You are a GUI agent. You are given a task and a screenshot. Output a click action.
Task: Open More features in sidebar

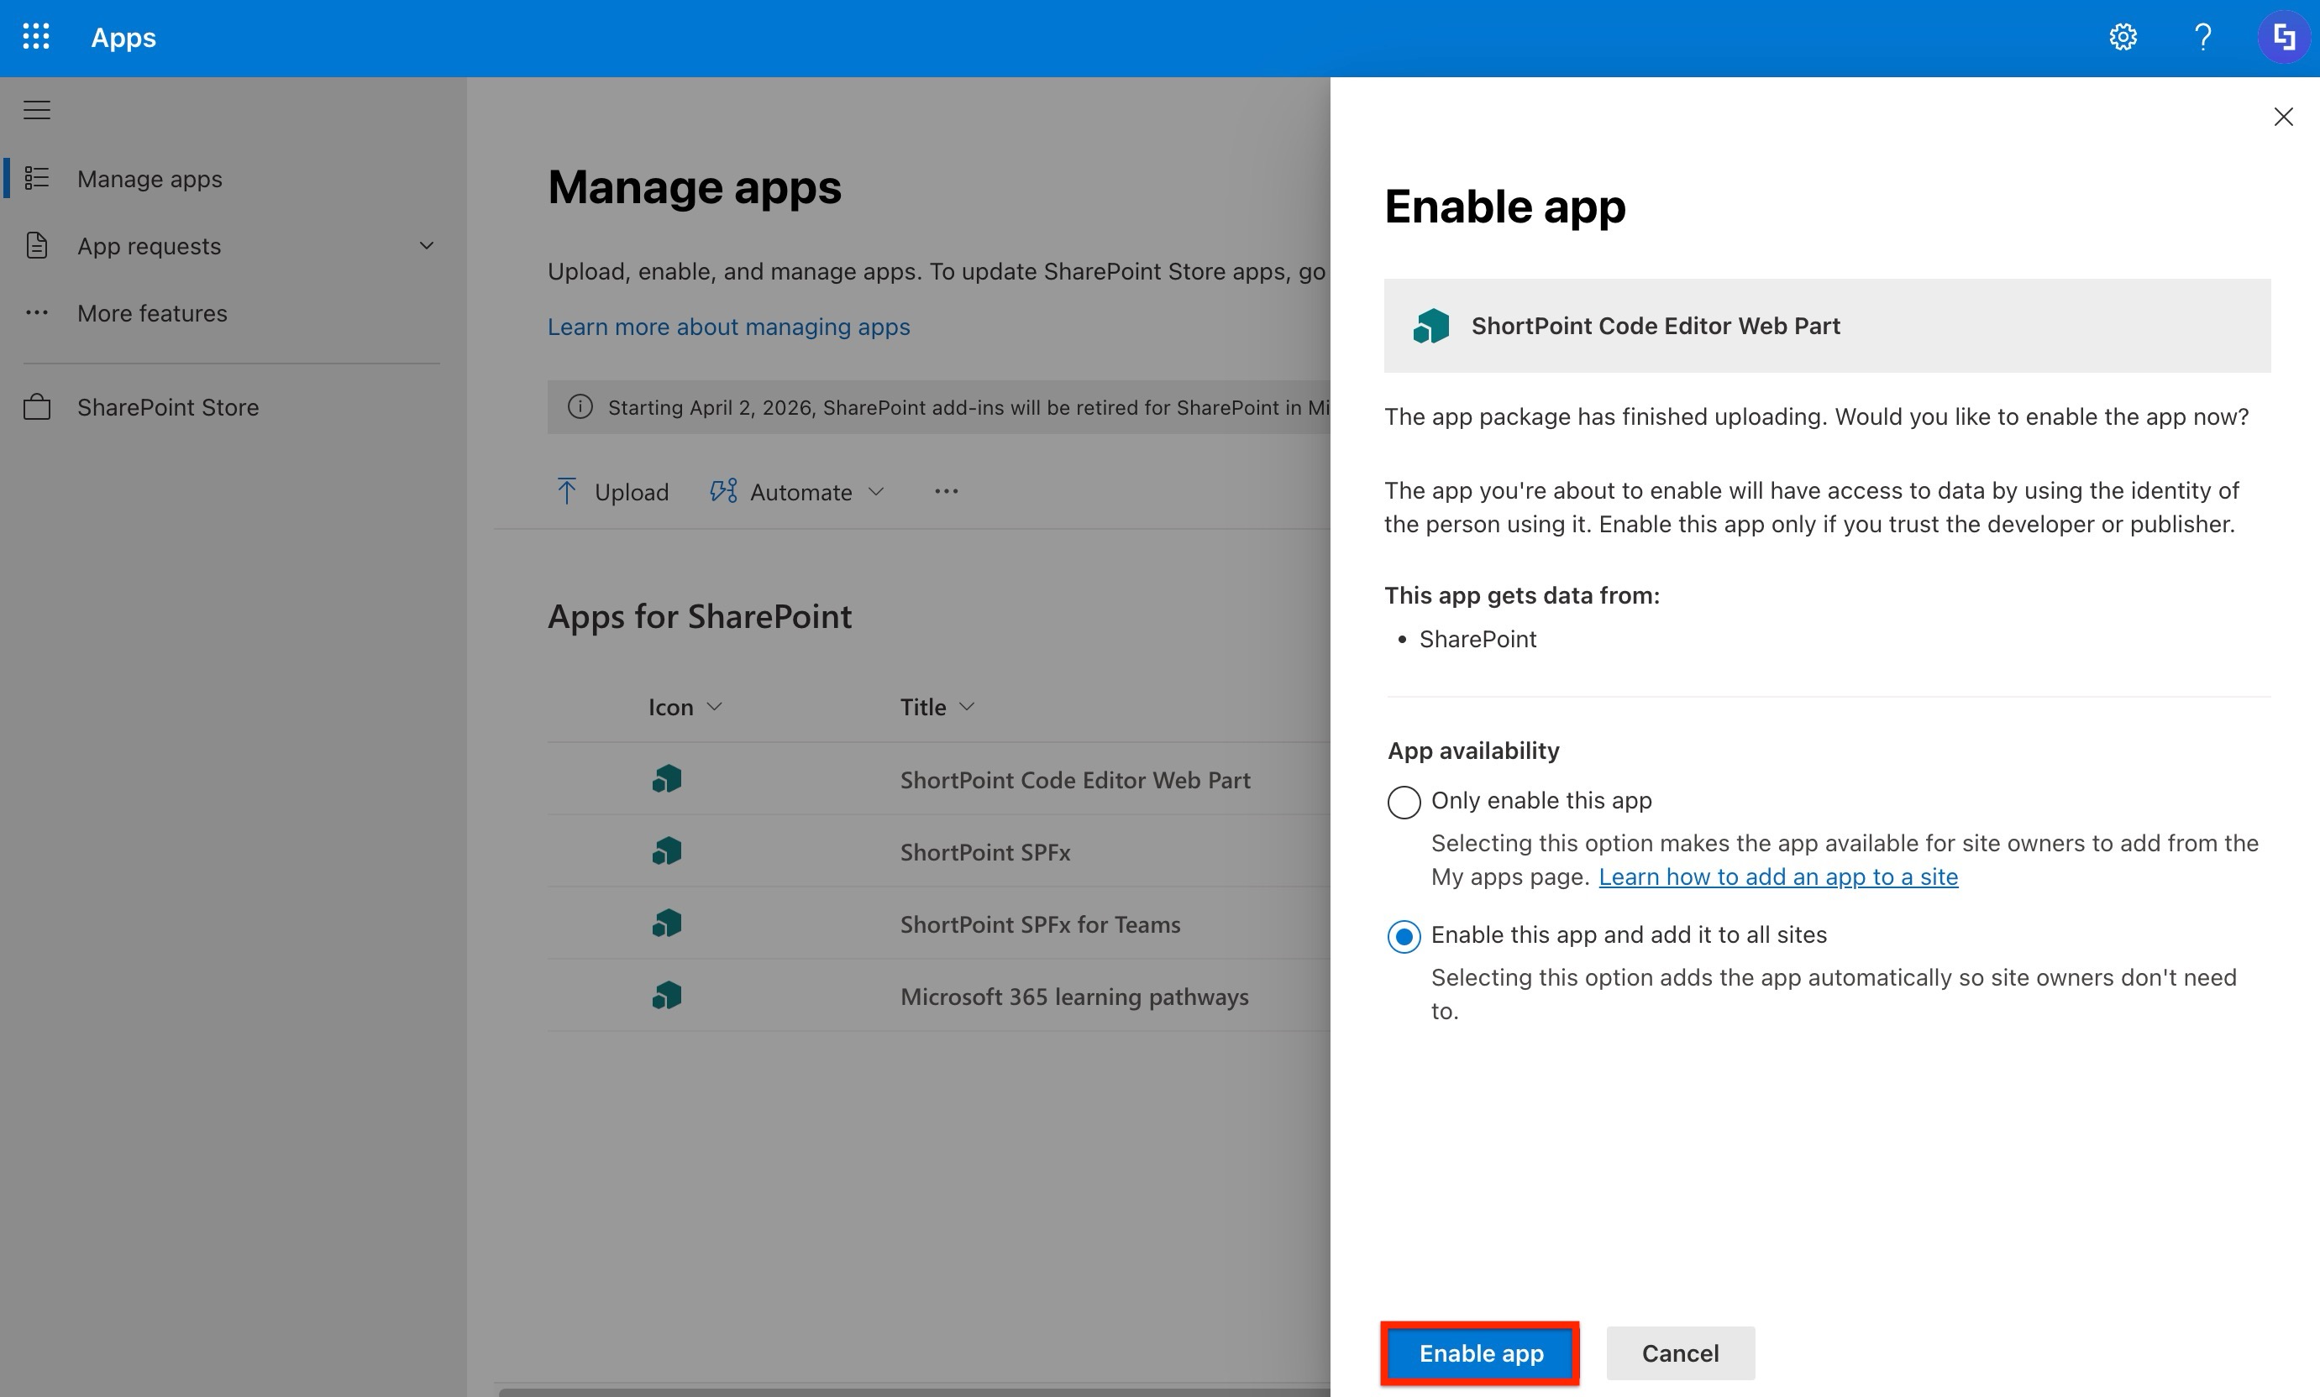(151, 313)
